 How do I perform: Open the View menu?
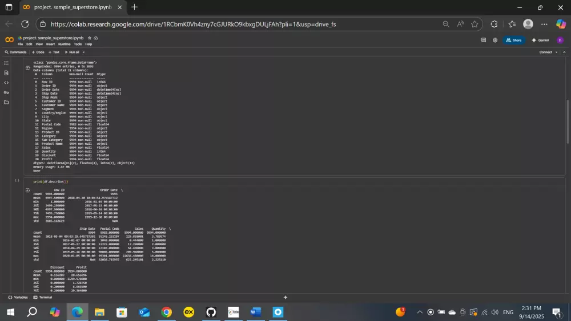(39, 44)
